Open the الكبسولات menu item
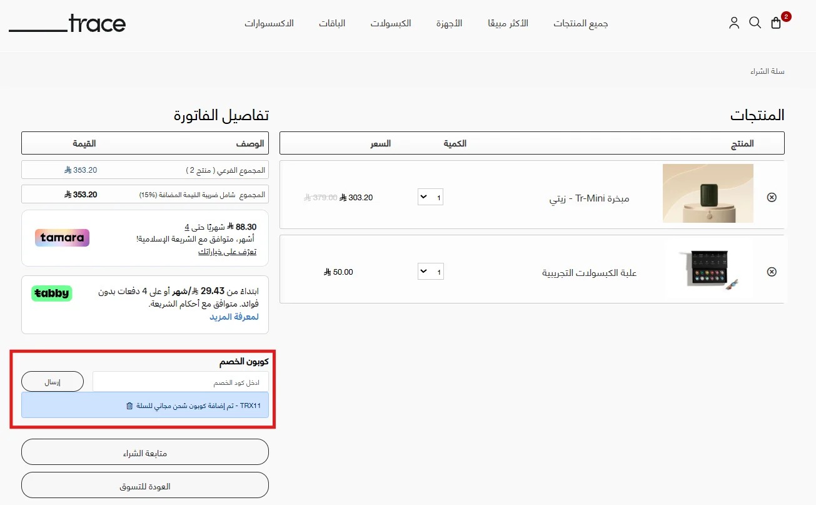816x505 pixels. click(x=391, y=24)
